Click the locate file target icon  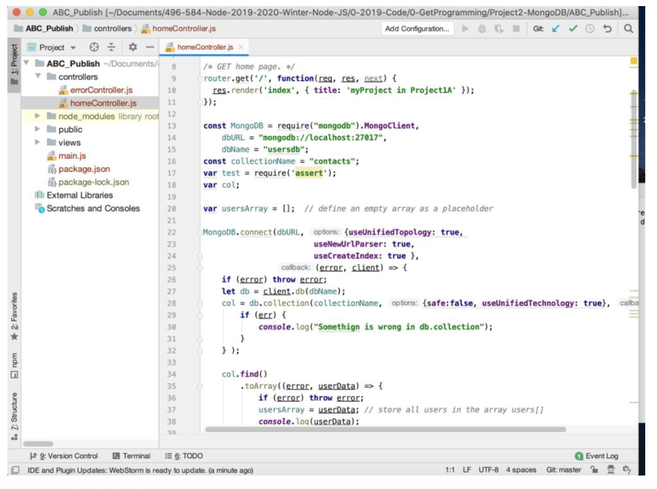[x=94, y=47]
